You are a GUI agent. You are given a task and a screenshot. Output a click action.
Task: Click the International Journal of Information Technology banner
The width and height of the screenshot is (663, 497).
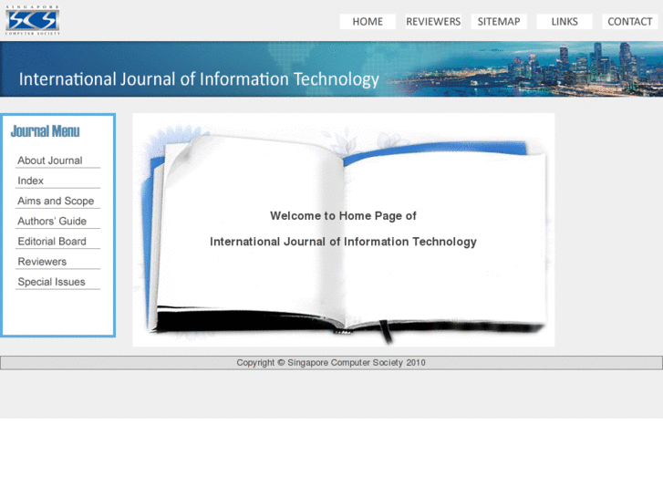(332, 69)
